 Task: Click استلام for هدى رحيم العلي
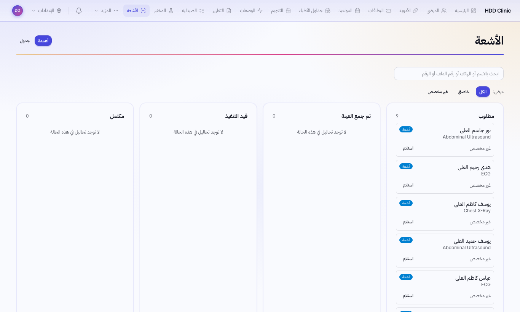tap(408, 185)
